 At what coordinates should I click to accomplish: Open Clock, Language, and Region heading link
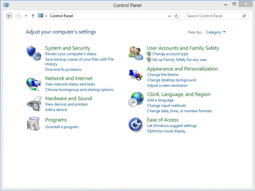click(x=179, y=94)
